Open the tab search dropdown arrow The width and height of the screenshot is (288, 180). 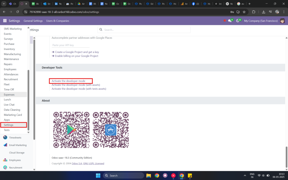coord(4,4)
